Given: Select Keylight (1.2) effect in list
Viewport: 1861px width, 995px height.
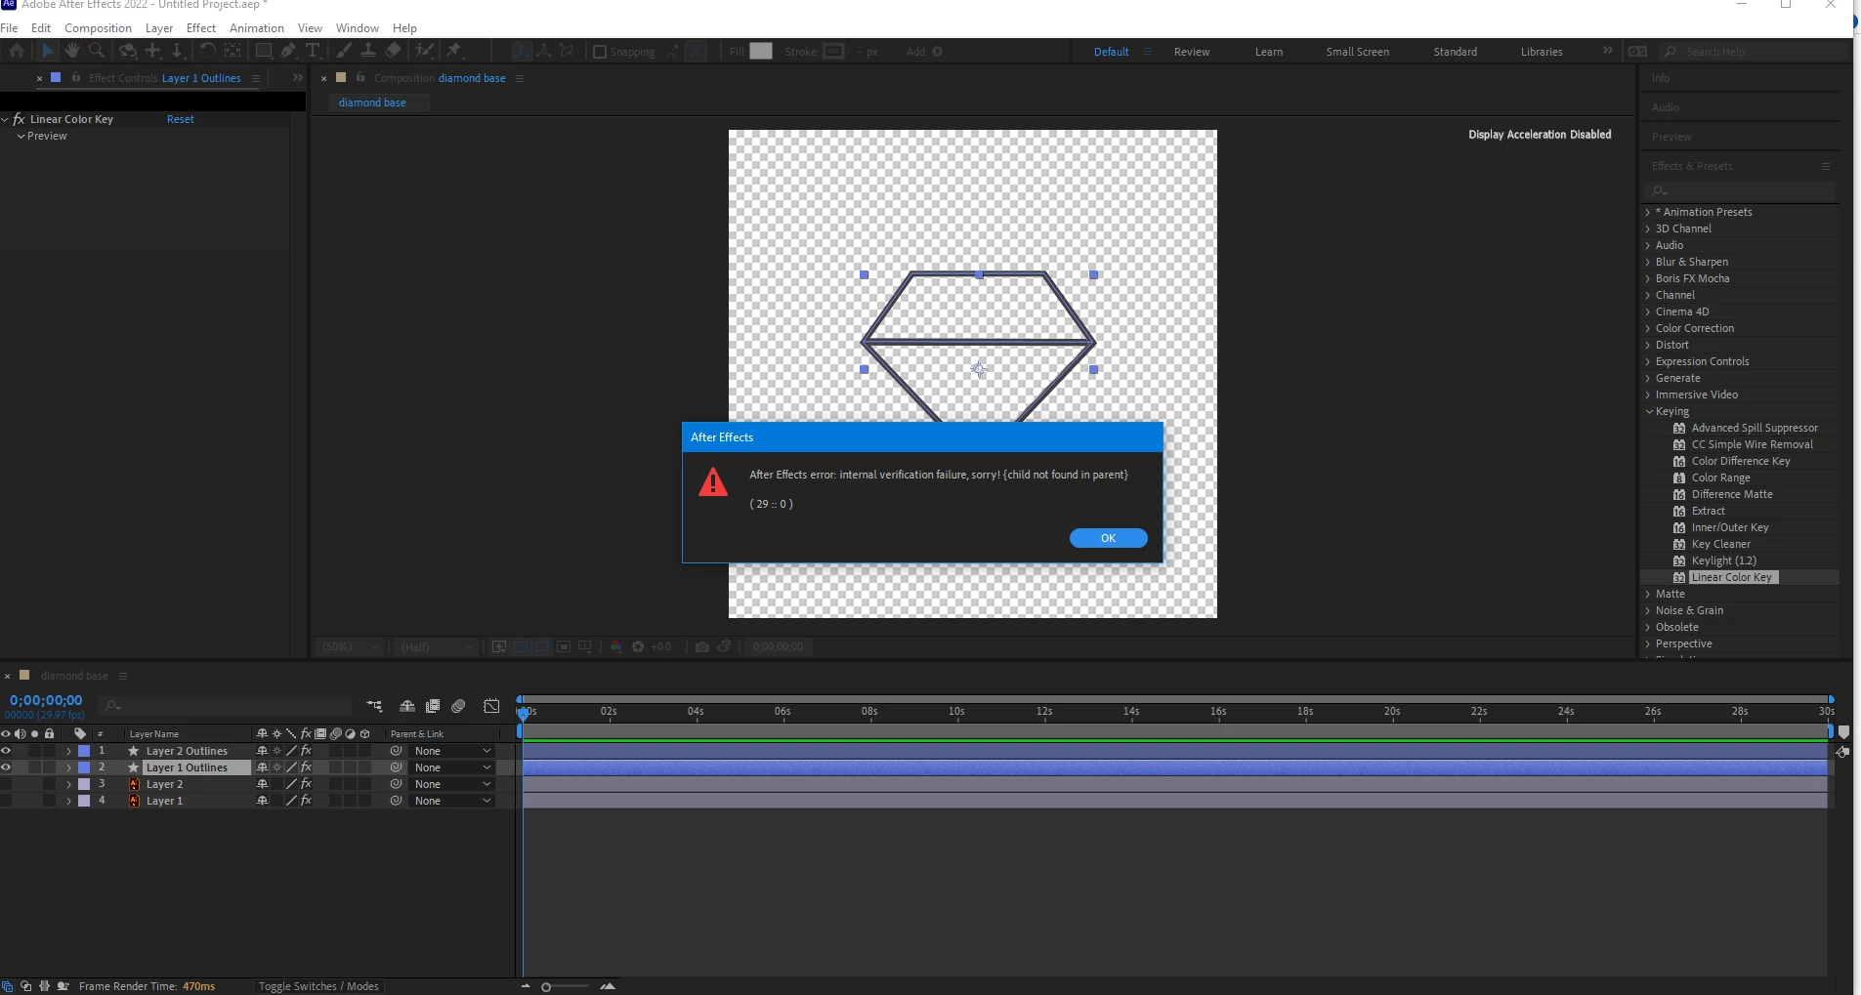Looking at the screenshot, I should click(x=1723, y=560).
